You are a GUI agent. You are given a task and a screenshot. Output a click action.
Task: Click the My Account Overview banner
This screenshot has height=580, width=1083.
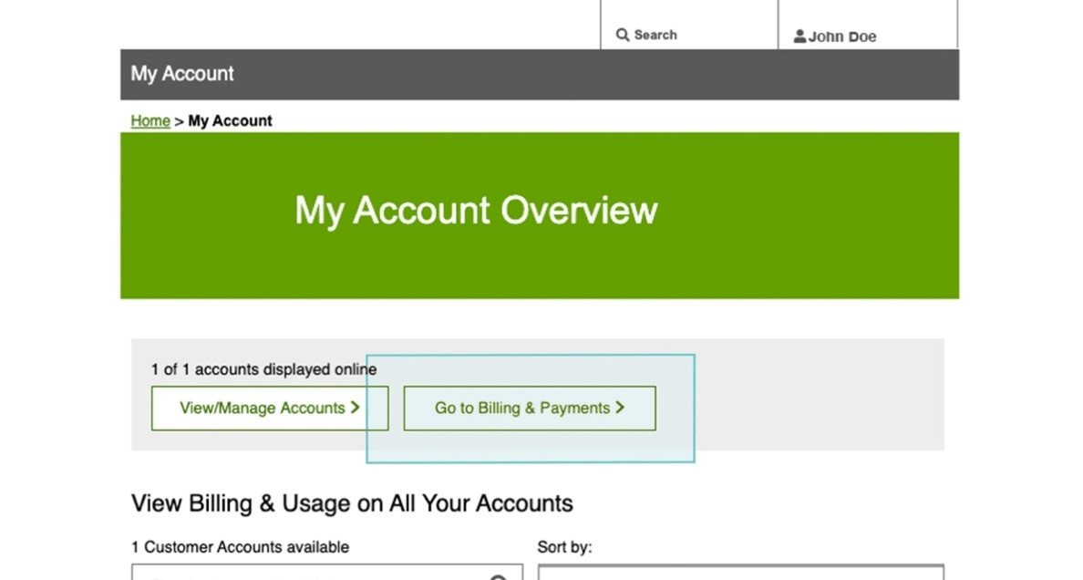(475, 212)
